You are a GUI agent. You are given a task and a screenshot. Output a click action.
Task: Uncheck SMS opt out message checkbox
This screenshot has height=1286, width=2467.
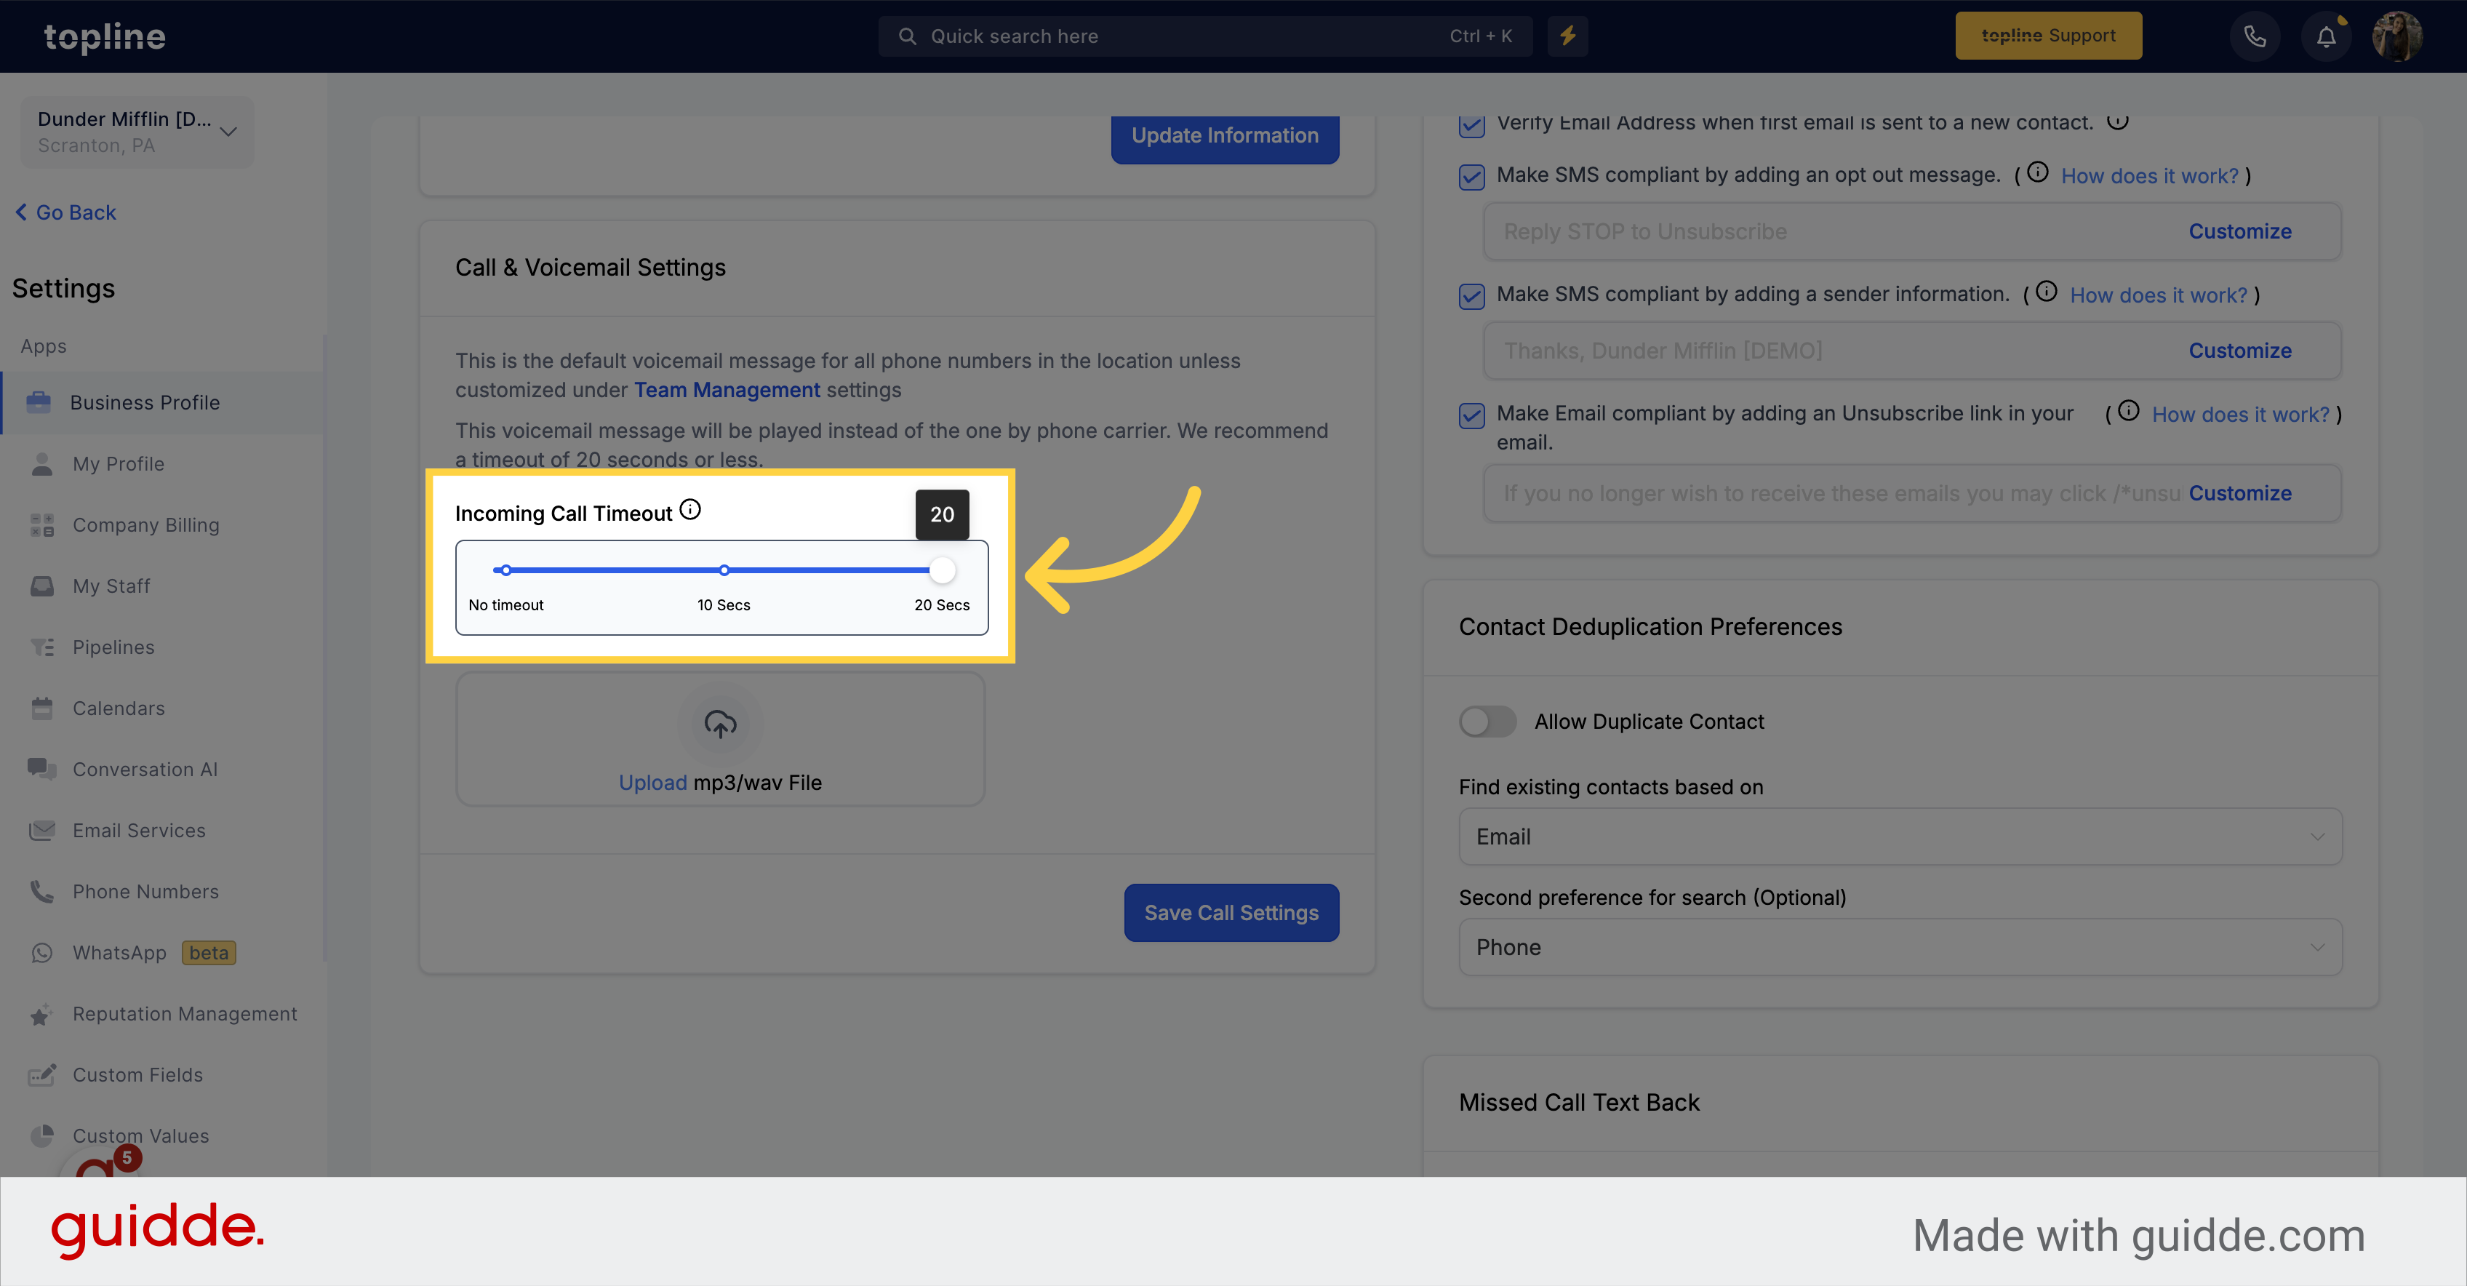1472,176
